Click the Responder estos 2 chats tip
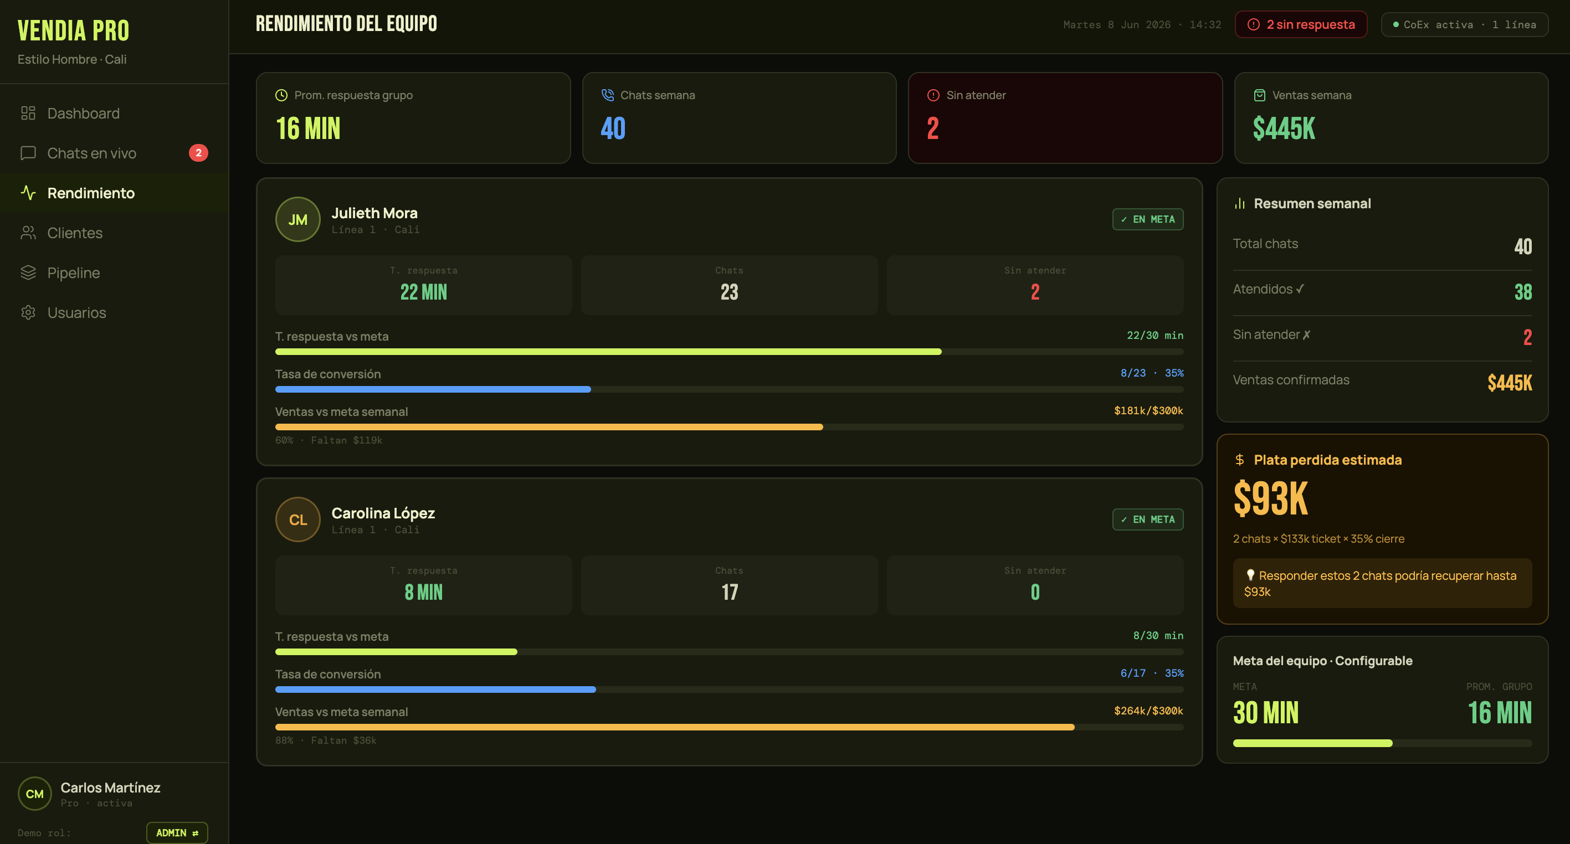Screen dimensions: 1570x844 click(1382, 583)
